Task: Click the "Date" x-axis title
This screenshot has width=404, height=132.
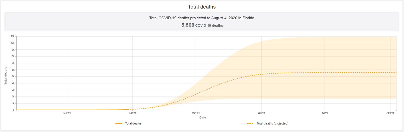Action: click(203, 117)
